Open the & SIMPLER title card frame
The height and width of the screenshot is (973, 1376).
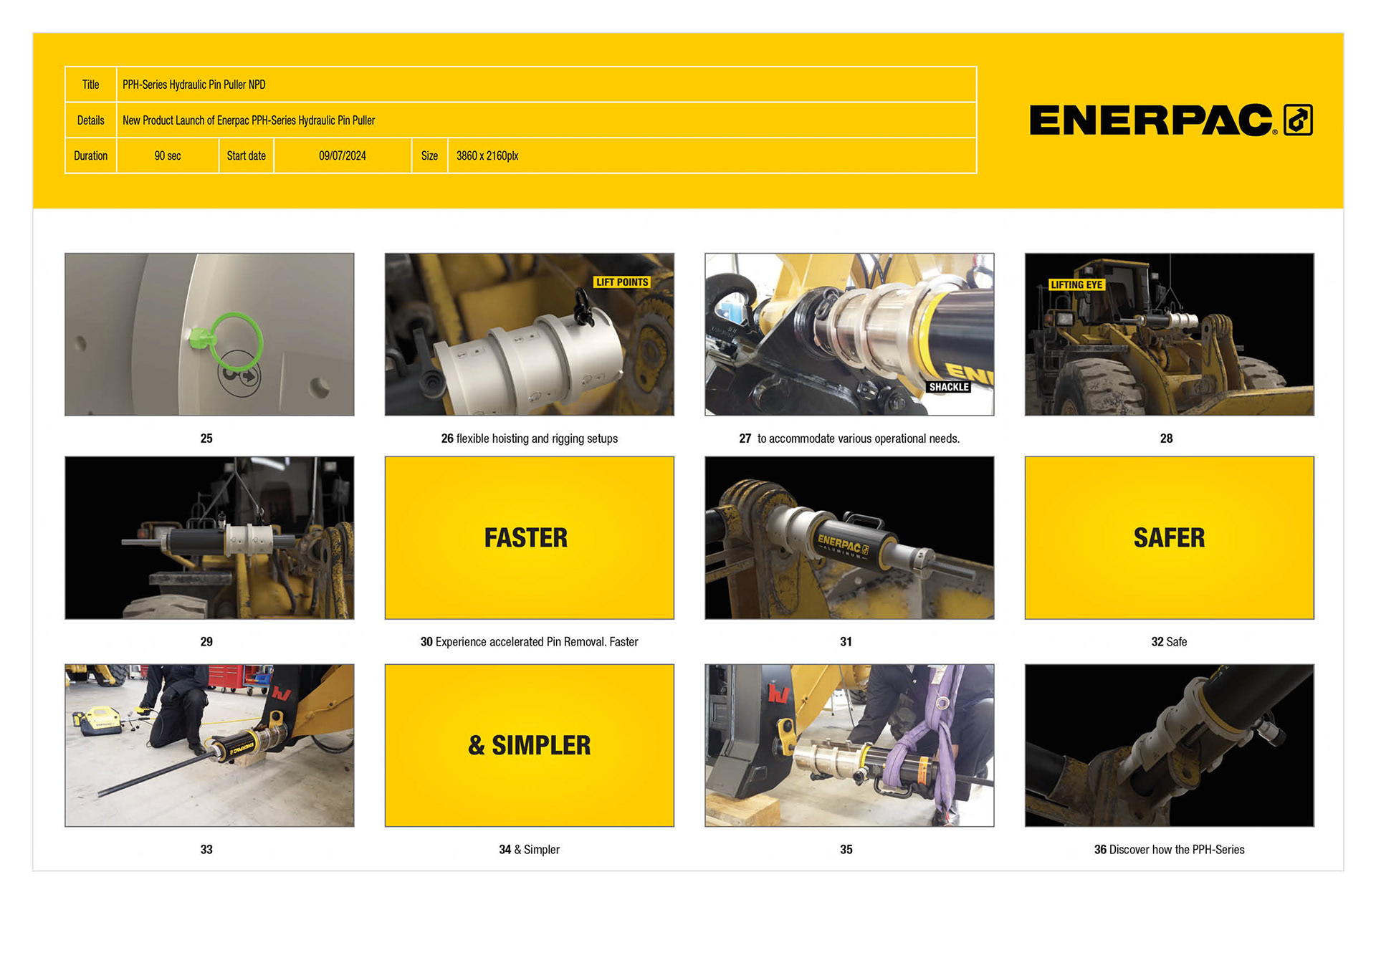coord(530,745)
